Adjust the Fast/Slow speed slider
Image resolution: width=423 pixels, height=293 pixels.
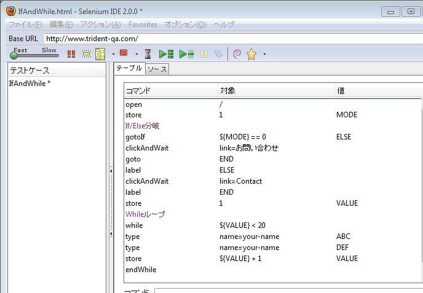(x=15, y=56)
